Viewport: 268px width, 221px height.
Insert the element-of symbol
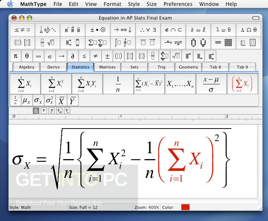pos(50,56)
